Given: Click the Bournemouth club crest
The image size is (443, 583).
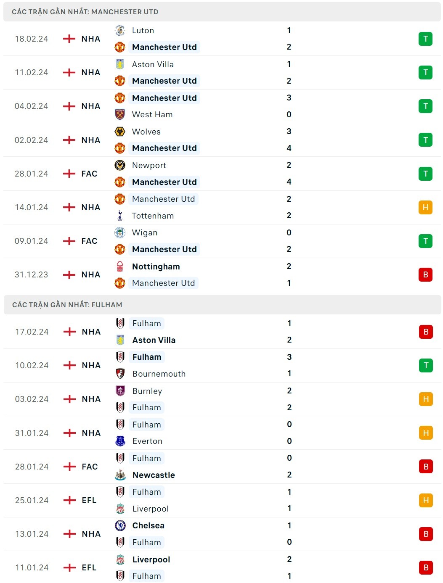Looking at the screenshot, I should 120,374.
